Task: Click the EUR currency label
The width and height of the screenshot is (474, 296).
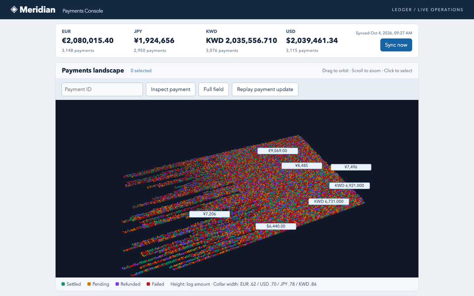Action: [x=66, y=31]
